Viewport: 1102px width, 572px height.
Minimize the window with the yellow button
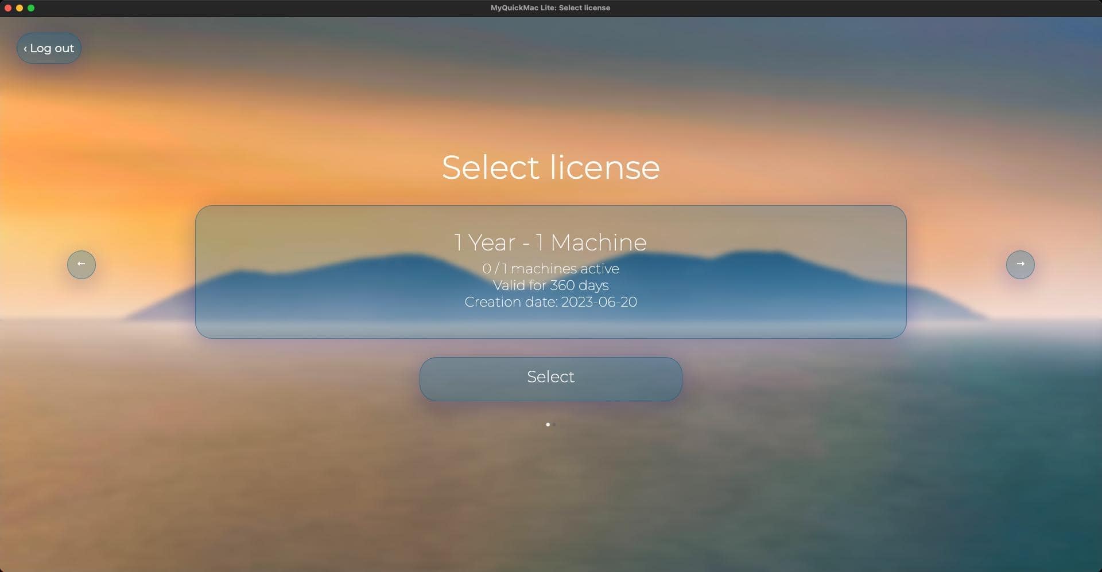click(20, 8)
